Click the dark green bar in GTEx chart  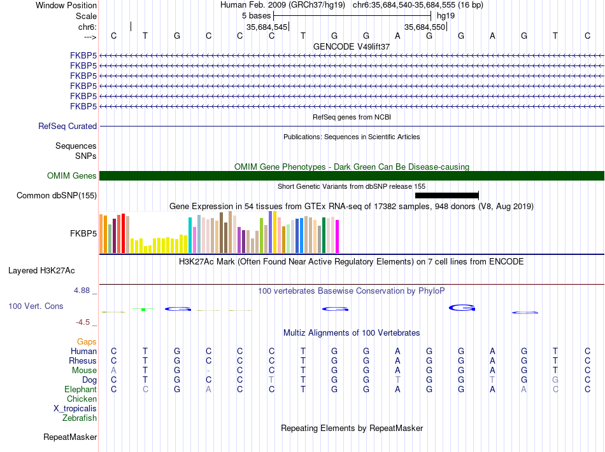point(324,235)
